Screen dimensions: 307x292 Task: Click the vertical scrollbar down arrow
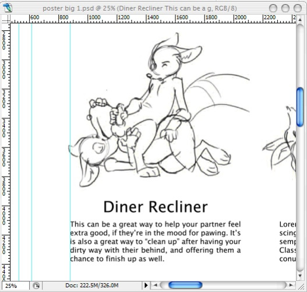300,276
